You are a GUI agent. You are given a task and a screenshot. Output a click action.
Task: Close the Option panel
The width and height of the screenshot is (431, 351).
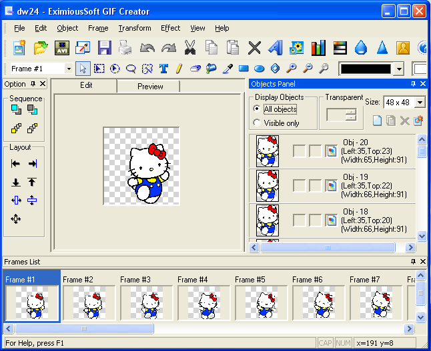(x=43, y=84)
